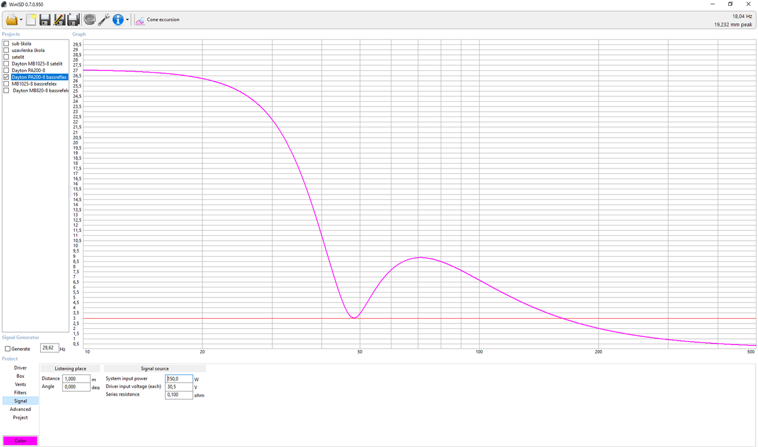This screenshot has height=447, width=758.
Task: Click the Save All double-disk icon
Action: 73,20
